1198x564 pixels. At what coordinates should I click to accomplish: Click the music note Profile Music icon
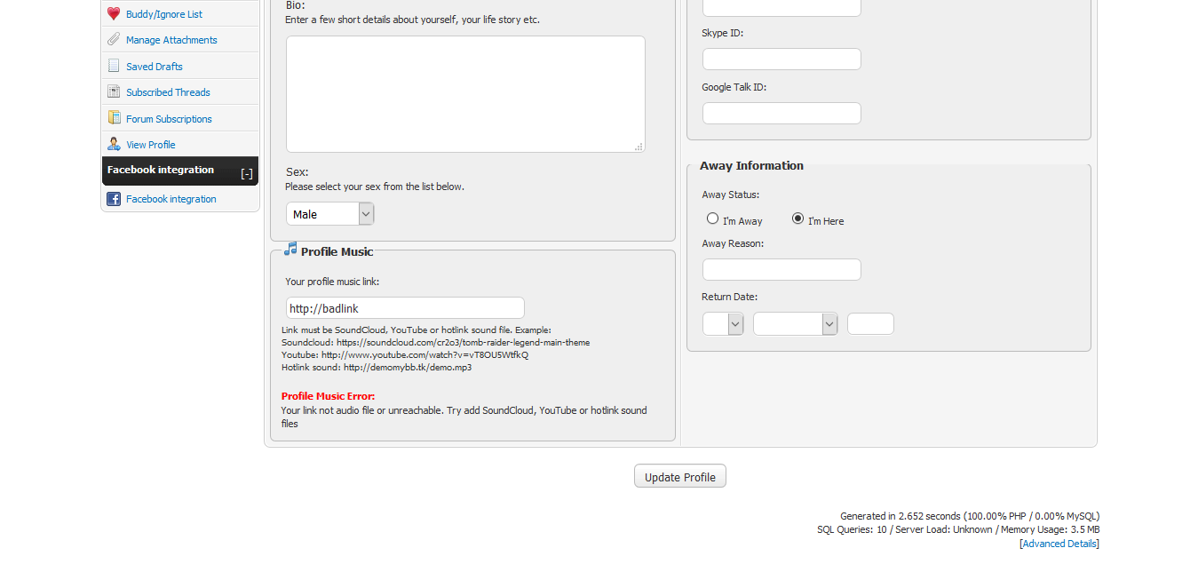(290, 250)
